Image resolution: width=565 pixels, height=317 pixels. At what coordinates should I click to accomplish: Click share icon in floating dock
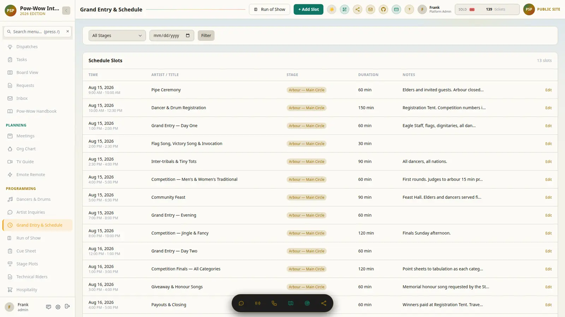[x=324, y=303]
